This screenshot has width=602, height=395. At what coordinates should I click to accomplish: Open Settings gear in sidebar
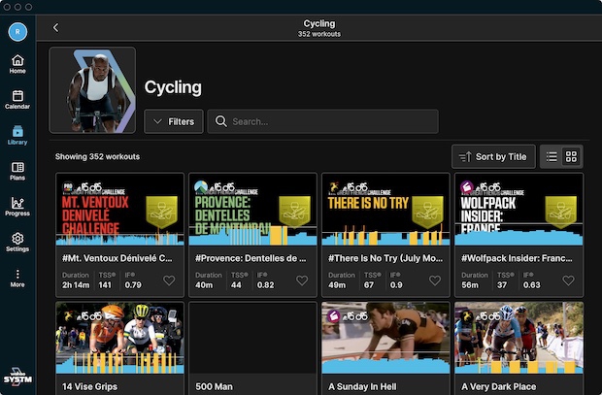(17, 242)
